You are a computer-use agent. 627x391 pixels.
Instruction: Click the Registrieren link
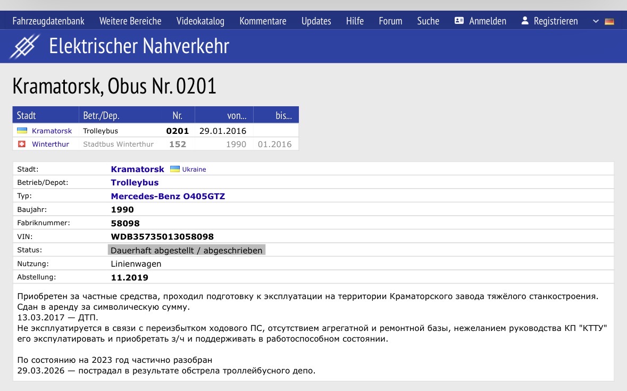tap(556, 21)
